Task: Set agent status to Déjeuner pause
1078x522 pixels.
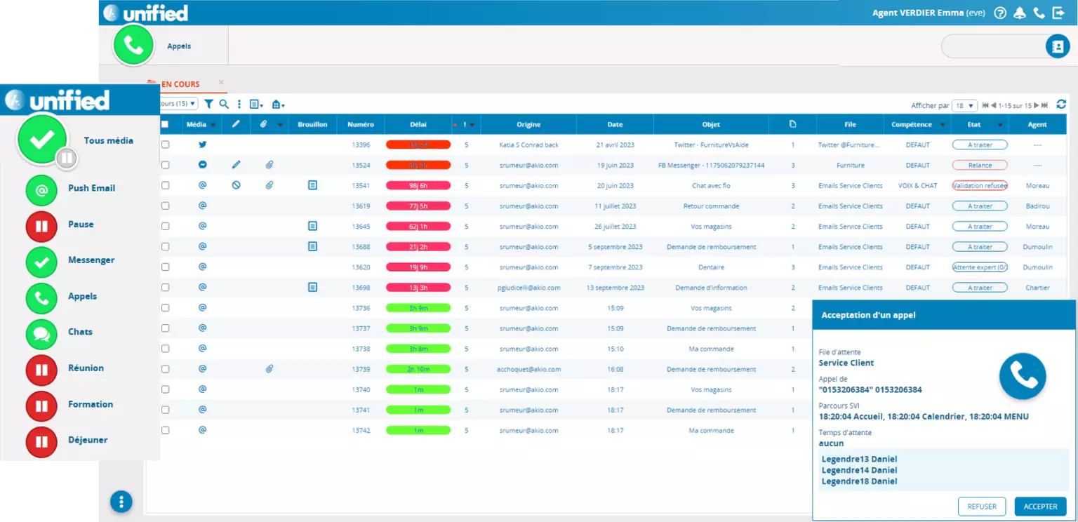Action: [x=41, y=441]
